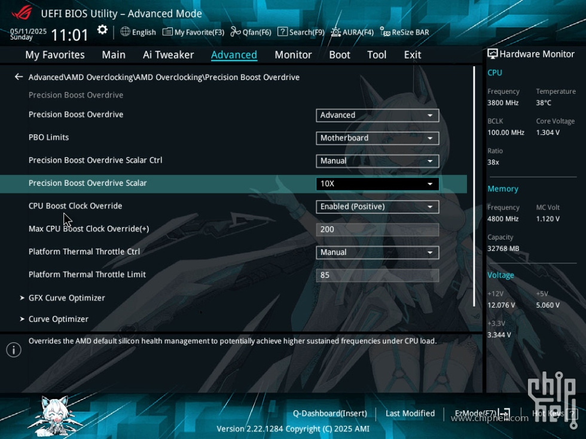Click the +3.3V reading 3.344 V

point(499,335)
